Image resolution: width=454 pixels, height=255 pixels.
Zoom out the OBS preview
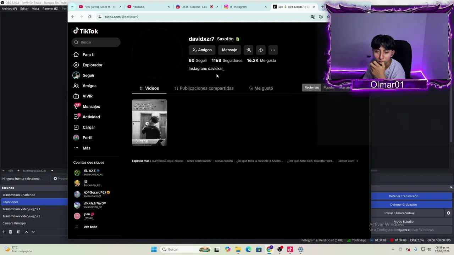click(3, 171)
